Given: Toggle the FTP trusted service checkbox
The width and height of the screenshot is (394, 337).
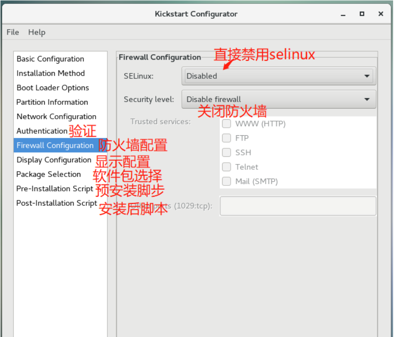Looking at the screenshot, I should [x=227, y=138].
